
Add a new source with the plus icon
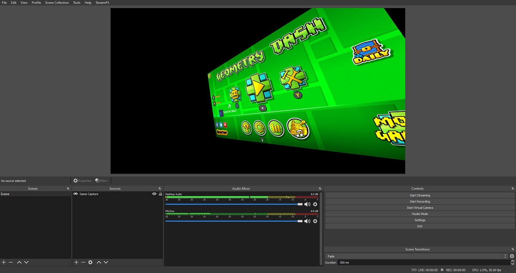(x=76, y=262)
